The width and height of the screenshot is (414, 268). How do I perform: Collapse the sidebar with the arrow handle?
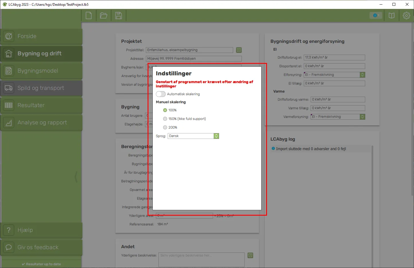pyautogui.click(x=76, y=177)
